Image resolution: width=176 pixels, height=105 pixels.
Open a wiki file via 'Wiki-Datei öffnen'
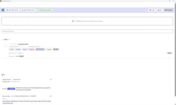12,10
